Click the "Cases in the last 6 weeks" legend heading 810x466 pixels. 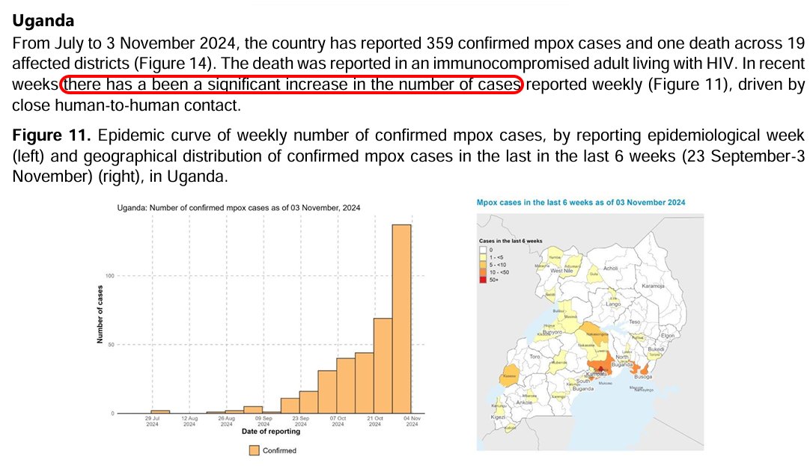tap(511, 241)
